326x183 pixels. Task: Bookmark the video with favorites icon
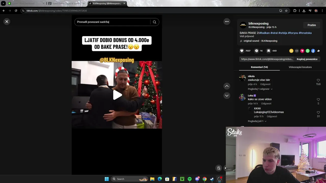click(268, 51)
